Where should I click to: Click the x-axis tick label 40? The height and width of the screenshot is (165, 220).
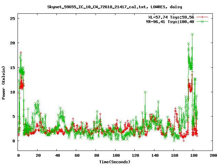(x=57, y=155)
